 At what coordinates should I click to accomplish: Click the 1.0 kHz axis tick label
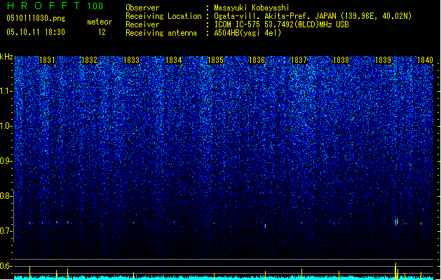coord(6,126)
